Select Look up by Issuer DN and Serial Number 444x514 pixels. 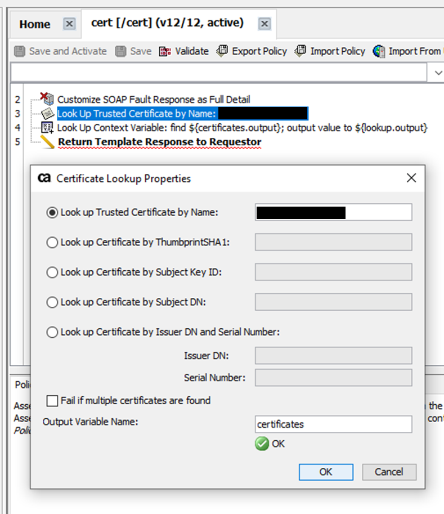click(52, 332)
